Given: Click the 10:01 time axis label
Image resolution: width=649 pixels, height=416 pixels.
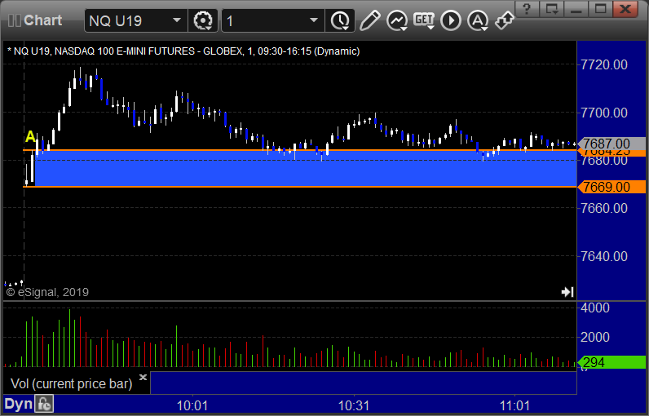Looking at the screenshot, I should 192,405.
